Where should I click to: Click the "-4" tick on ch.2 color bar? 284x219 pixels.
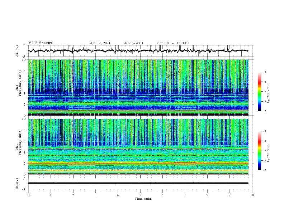pos(264,141)
